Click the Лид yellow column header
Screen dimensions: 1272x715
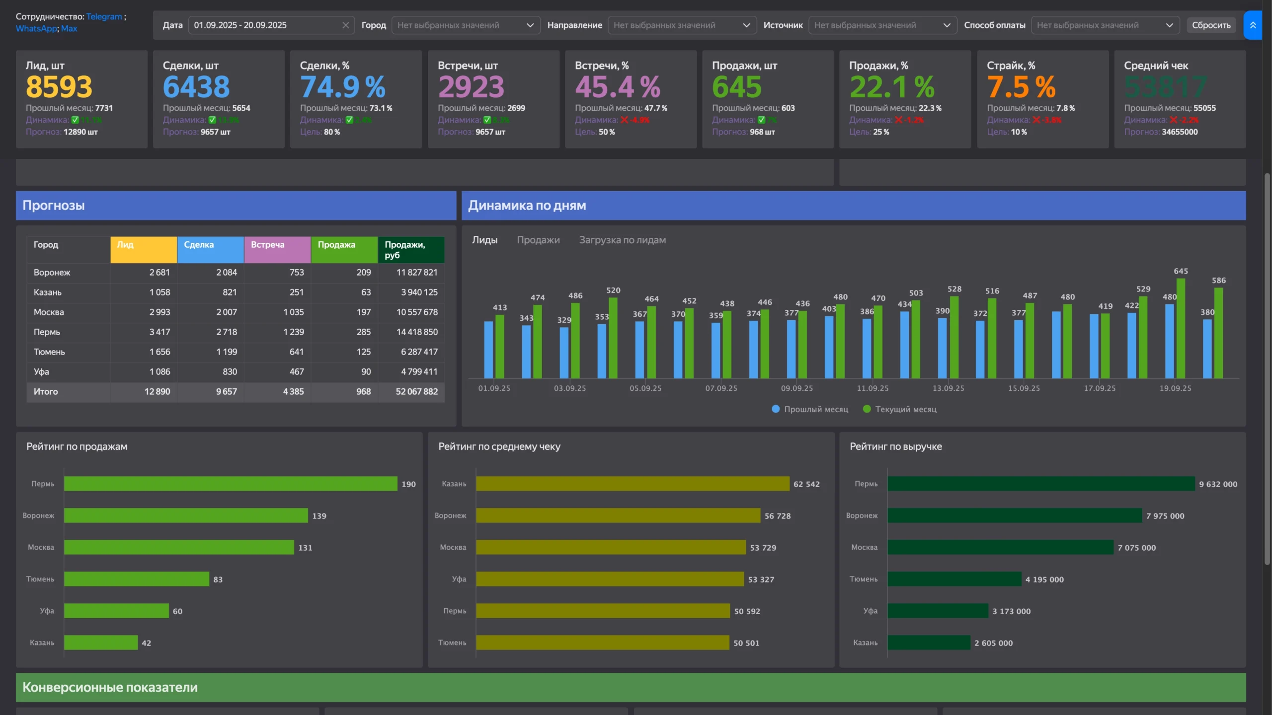tap(144, 250)
